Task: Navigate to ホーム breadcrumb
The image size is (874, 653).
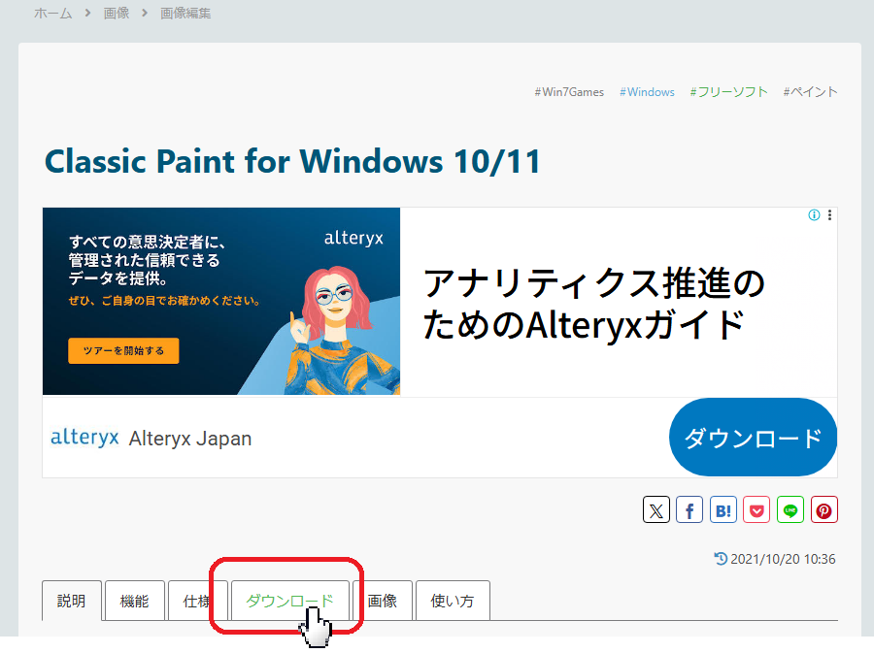Action: tap(52, 14)
